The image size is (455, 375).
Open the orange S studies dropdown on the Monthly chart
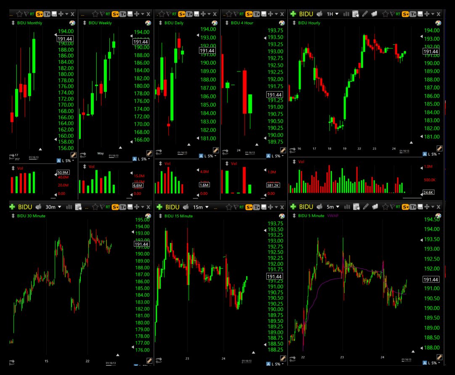[x=39, y=13]
